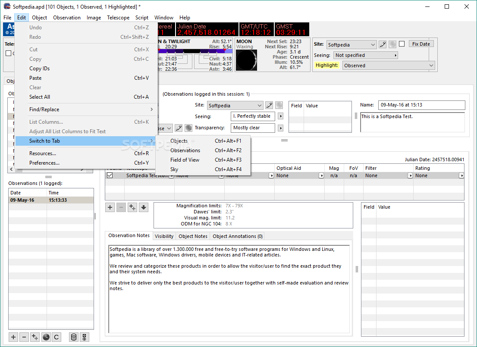The height and width of the screenshot is (347, 477).
Task: Click the Name field '09-May-16 at 15:13'
Action: pos(421,105)
